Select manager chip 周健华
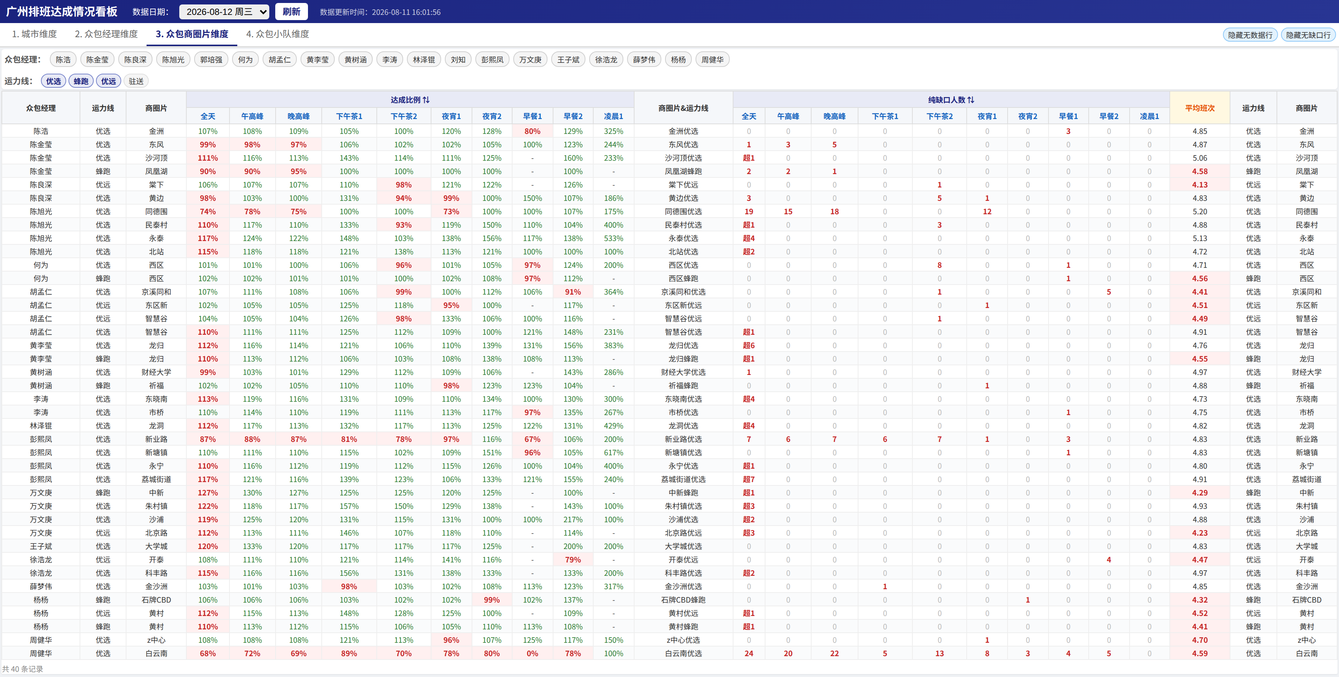The image size is (1339, 677). click(x=712, y=60)
